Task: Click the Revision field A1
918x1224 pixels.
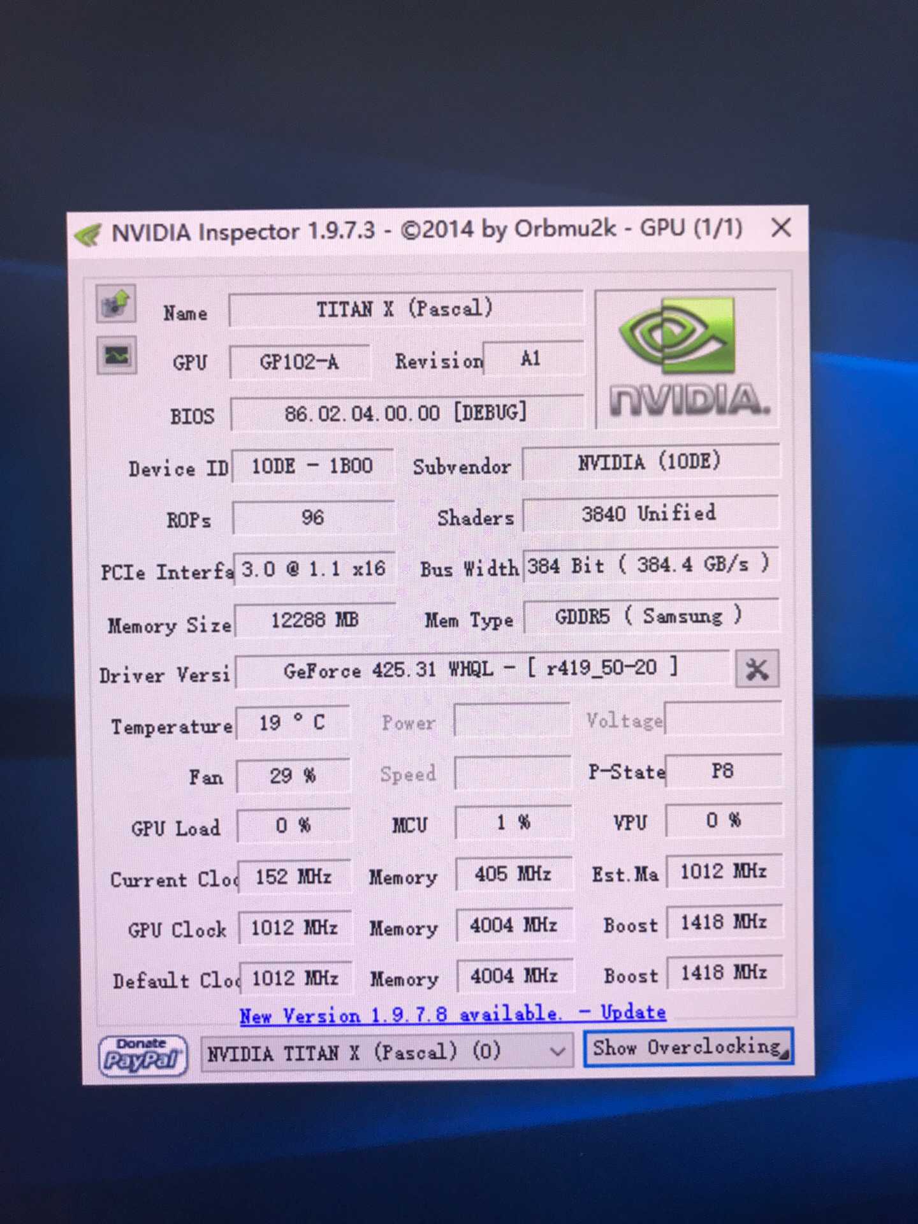Action: [x=533, y=359]
